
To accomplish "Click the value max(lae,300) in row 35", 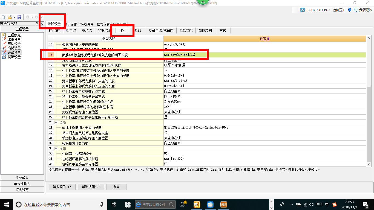I will [265, 159].
